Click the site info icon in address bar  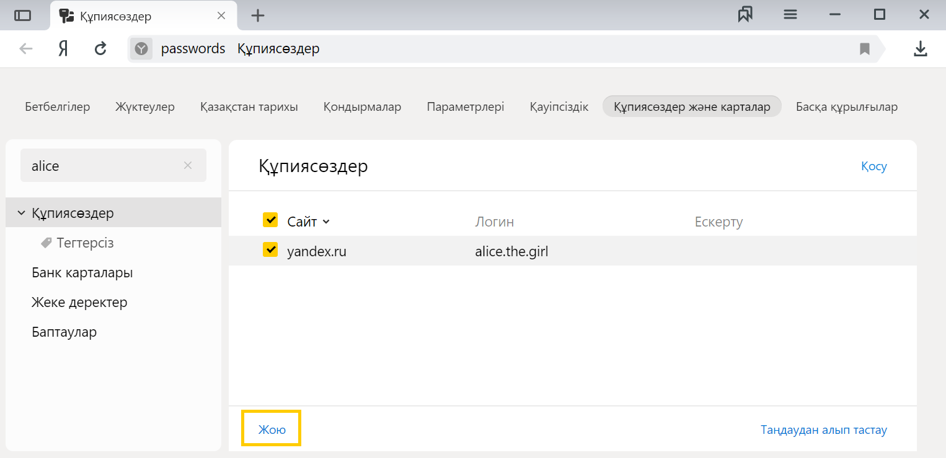pos(141,48)
